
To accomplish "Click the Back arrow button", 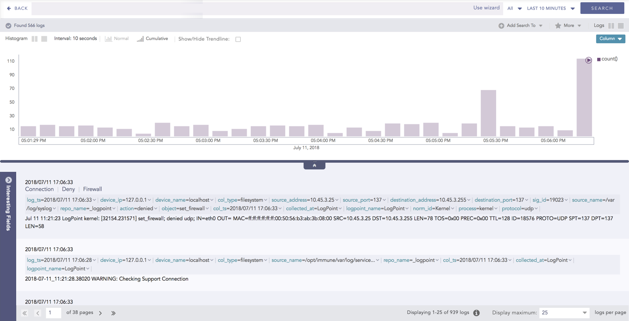I will click(17, 8).
